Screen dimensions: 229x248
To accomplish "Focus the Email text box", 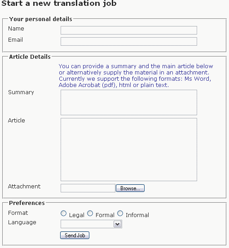I will tap(129, 41).
